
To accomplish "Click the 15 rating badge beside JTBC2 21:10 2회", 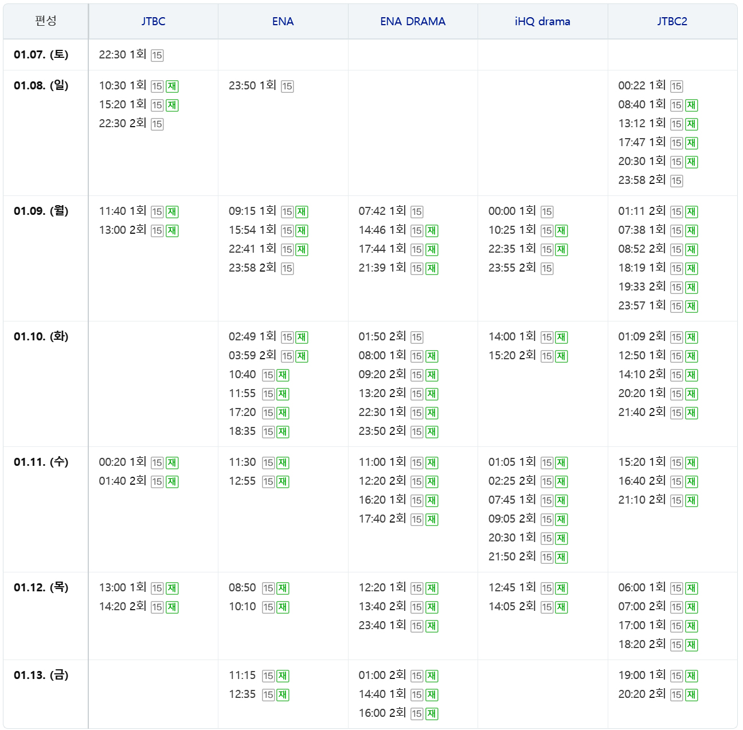I will pyautogui.click(x=676, y=500).
